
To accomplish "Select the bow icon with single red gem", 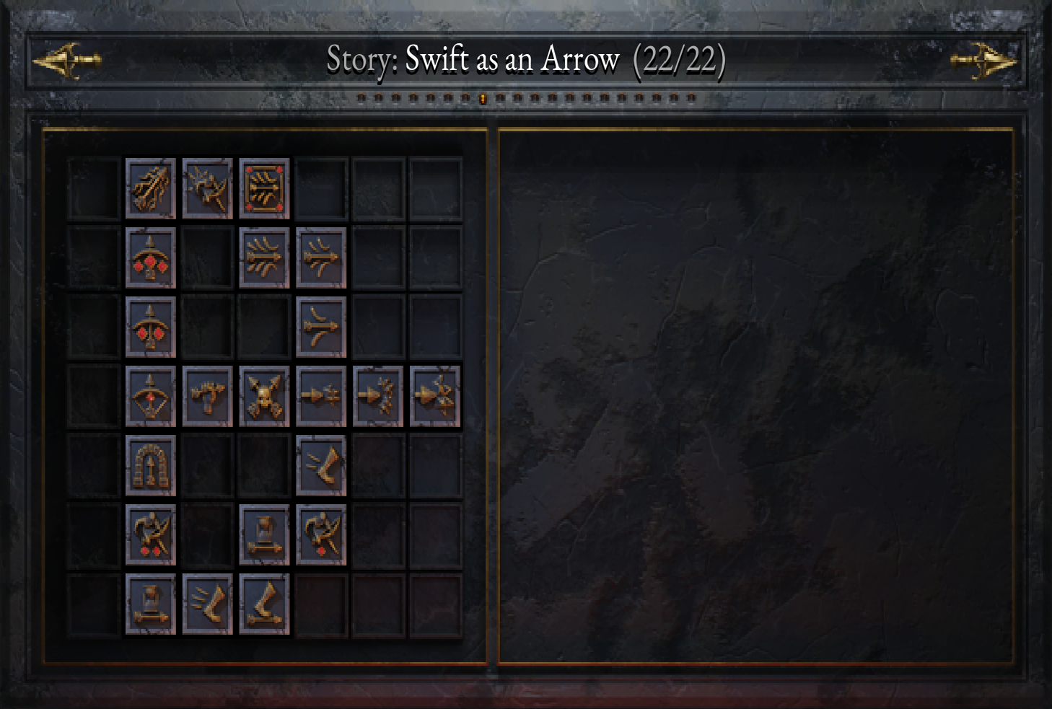I will coord(151,397).
